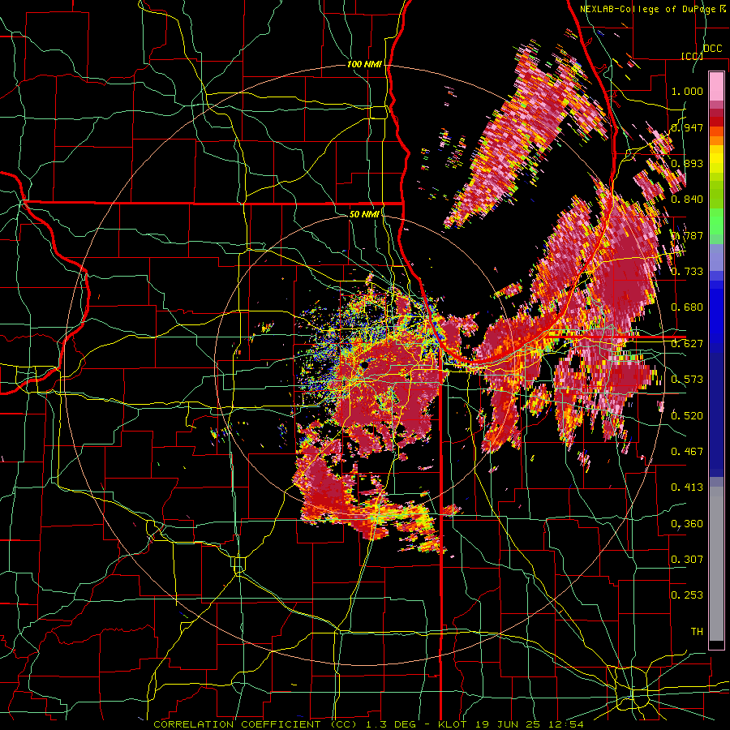Image resolution: width=730 pixels, height=730 pixels.
Task: Click the TH threshold label on legend
Action: pyautogui.click(x=697, y=632)
